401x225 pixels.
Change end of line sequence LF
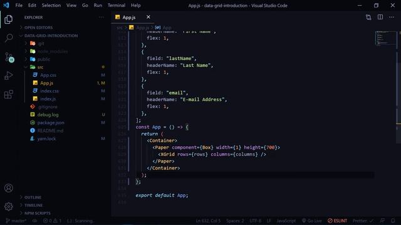[x=269, y=221]
